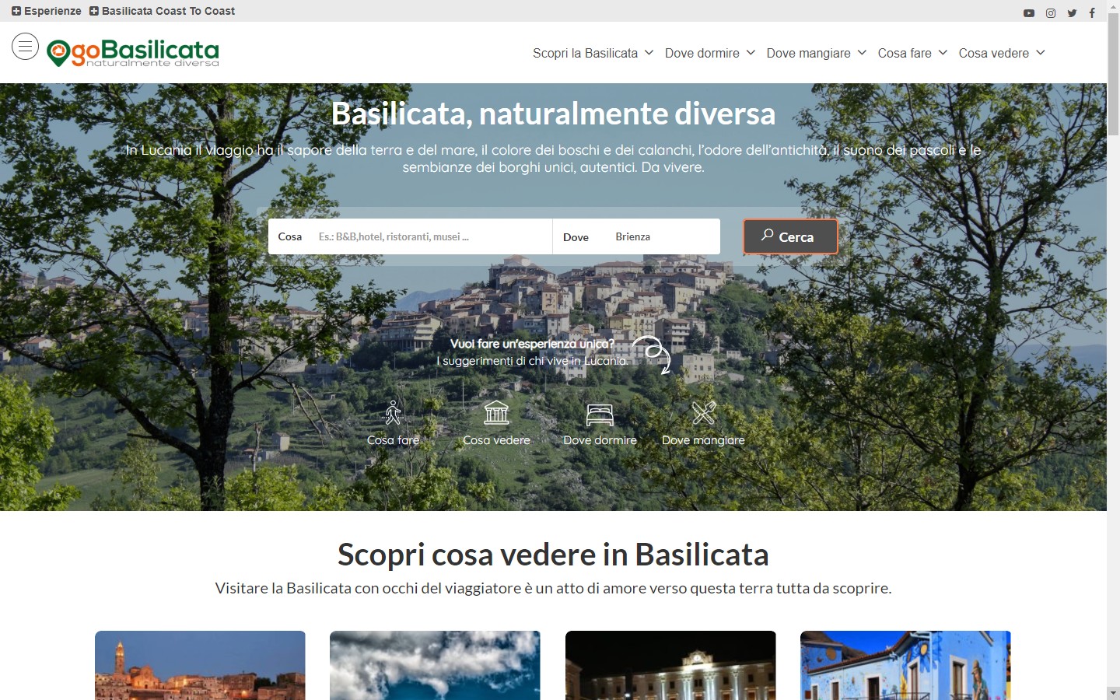Click the goBasilicata logo
Image resolution: width=1120 pixels, height=700 pixels.
pos(132,52)
